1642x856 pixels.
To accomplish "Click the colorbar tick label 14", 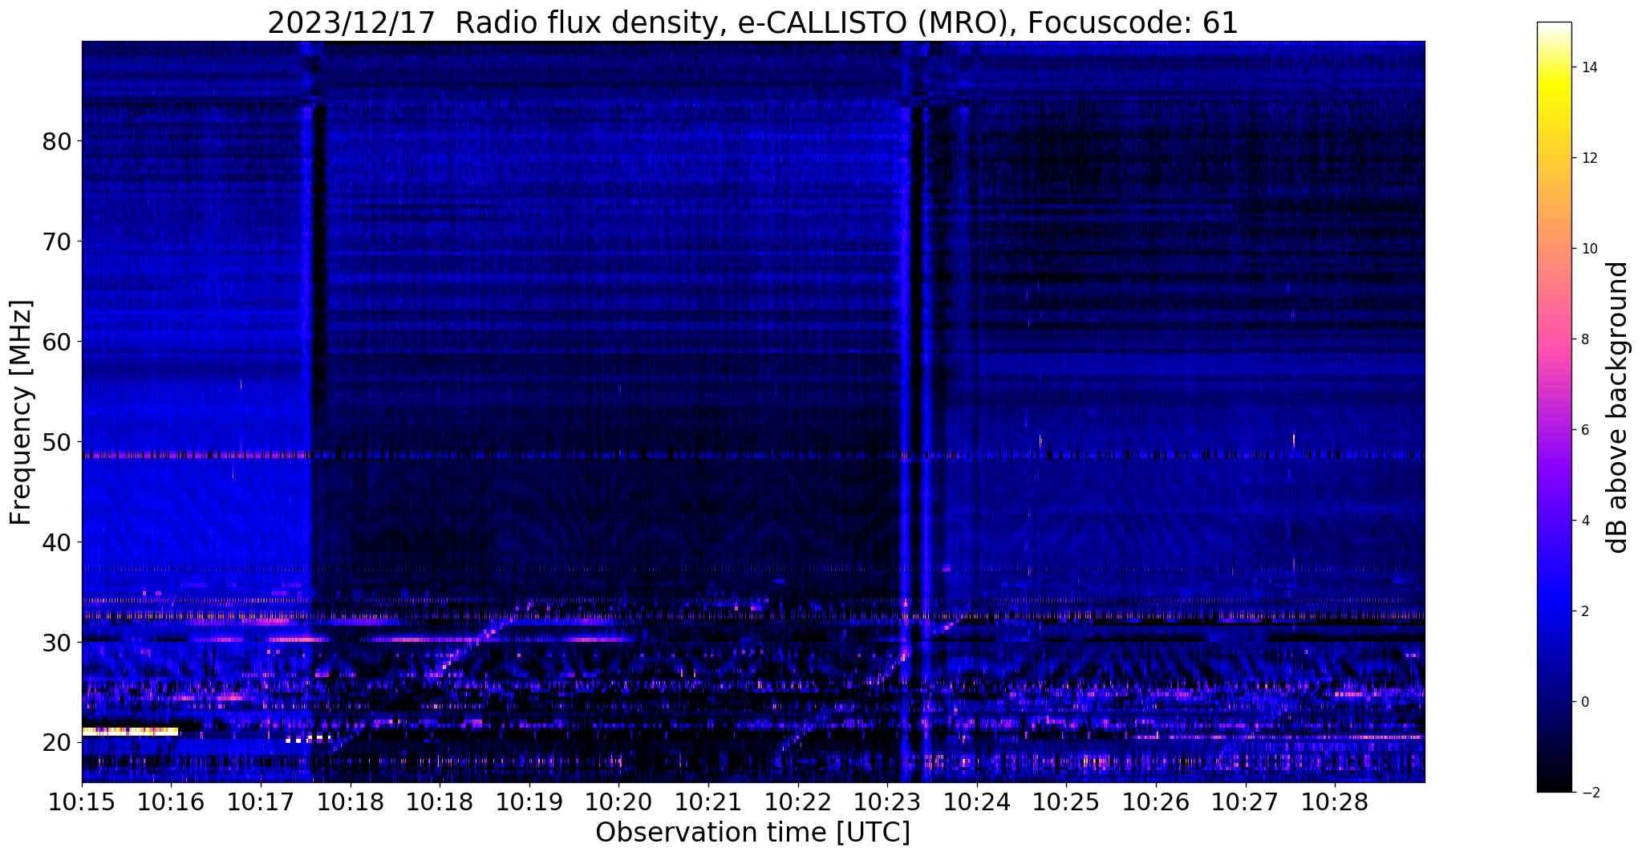I will (1588, 67).
